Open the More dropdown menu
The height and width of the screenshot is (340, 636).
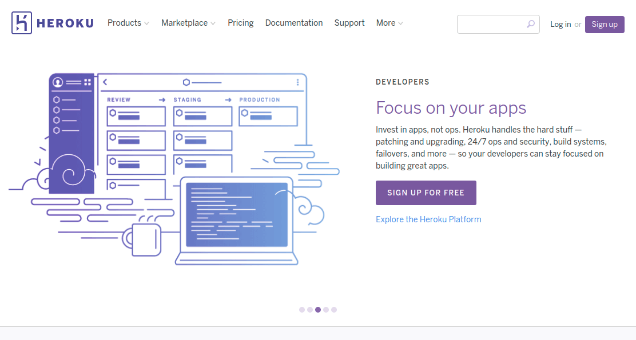click(389, 23)
